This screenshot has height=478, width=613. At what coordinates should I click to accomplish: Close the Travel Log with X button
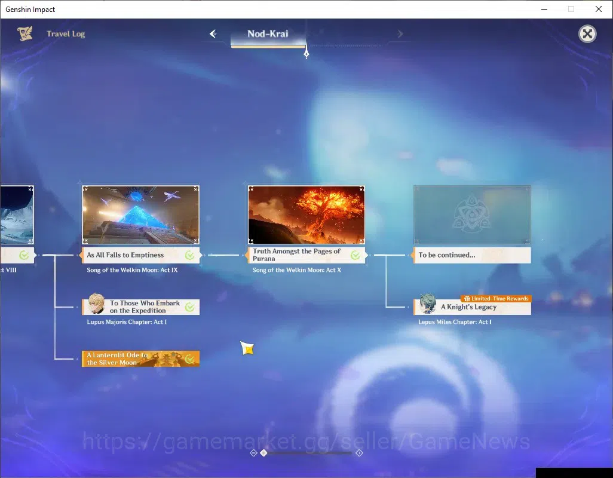pos(587,34)
